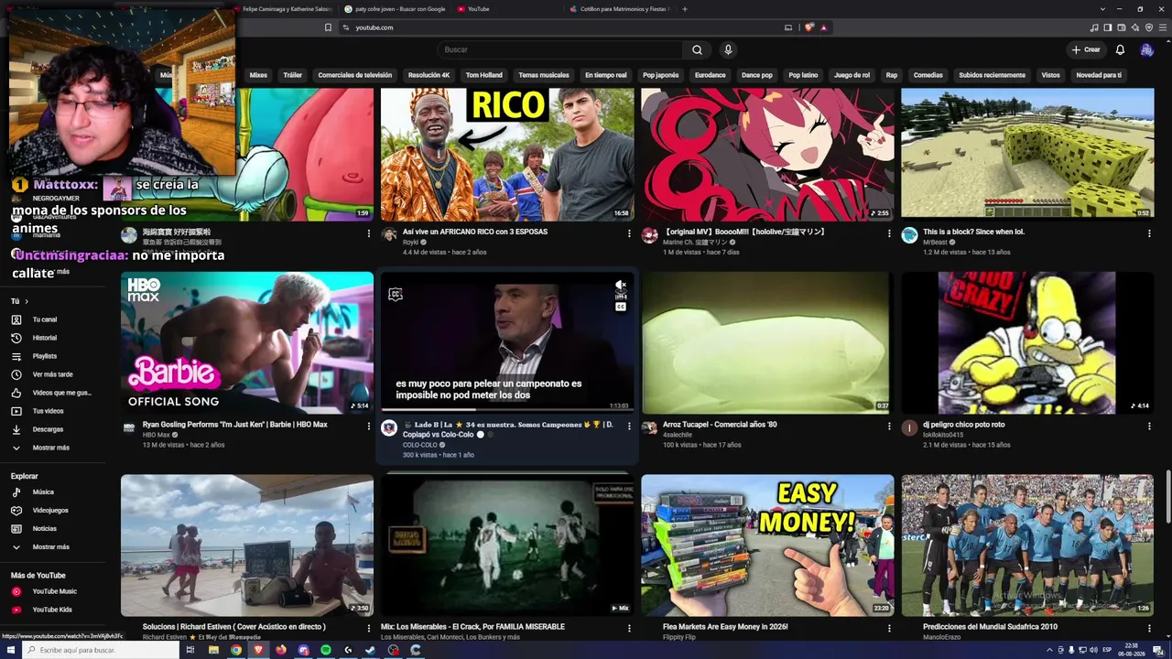
Task: Click the Windows taskbar search box
Action: tap(99, 650)
